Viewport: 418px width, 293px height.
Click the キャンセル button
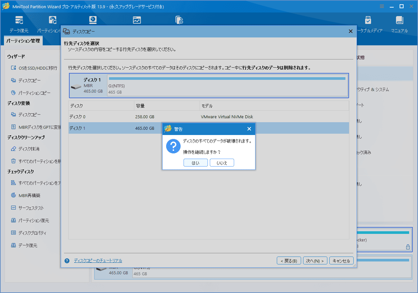(341, 261)
